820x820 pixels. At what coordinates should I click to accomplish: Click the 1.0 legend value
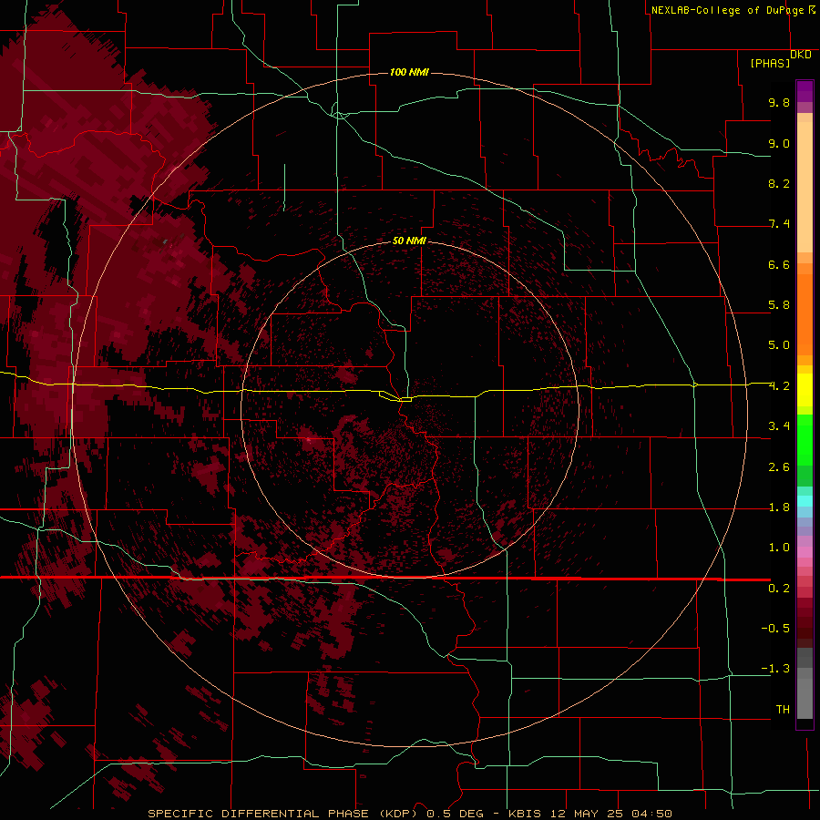(x=779, y=548)
